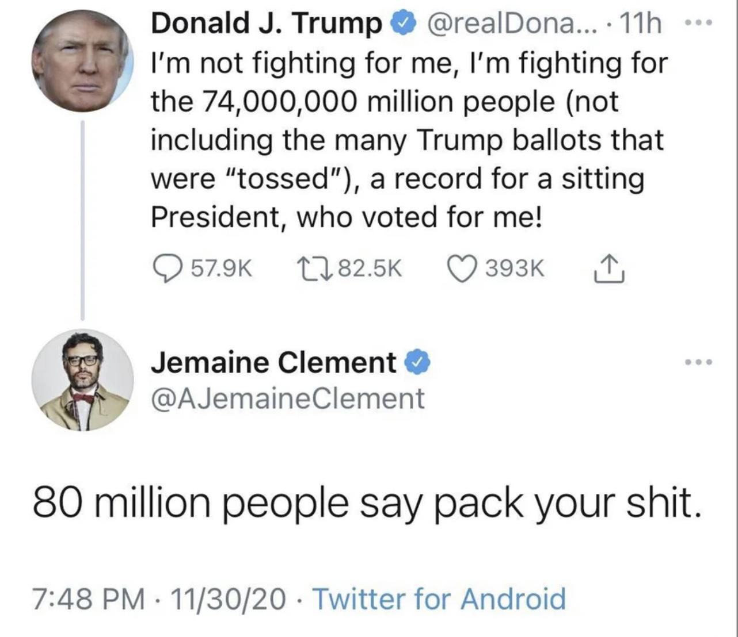738x637 pixels.
Task: Click the @AJemaineClement handle
Action: click(x=288, y=397)
